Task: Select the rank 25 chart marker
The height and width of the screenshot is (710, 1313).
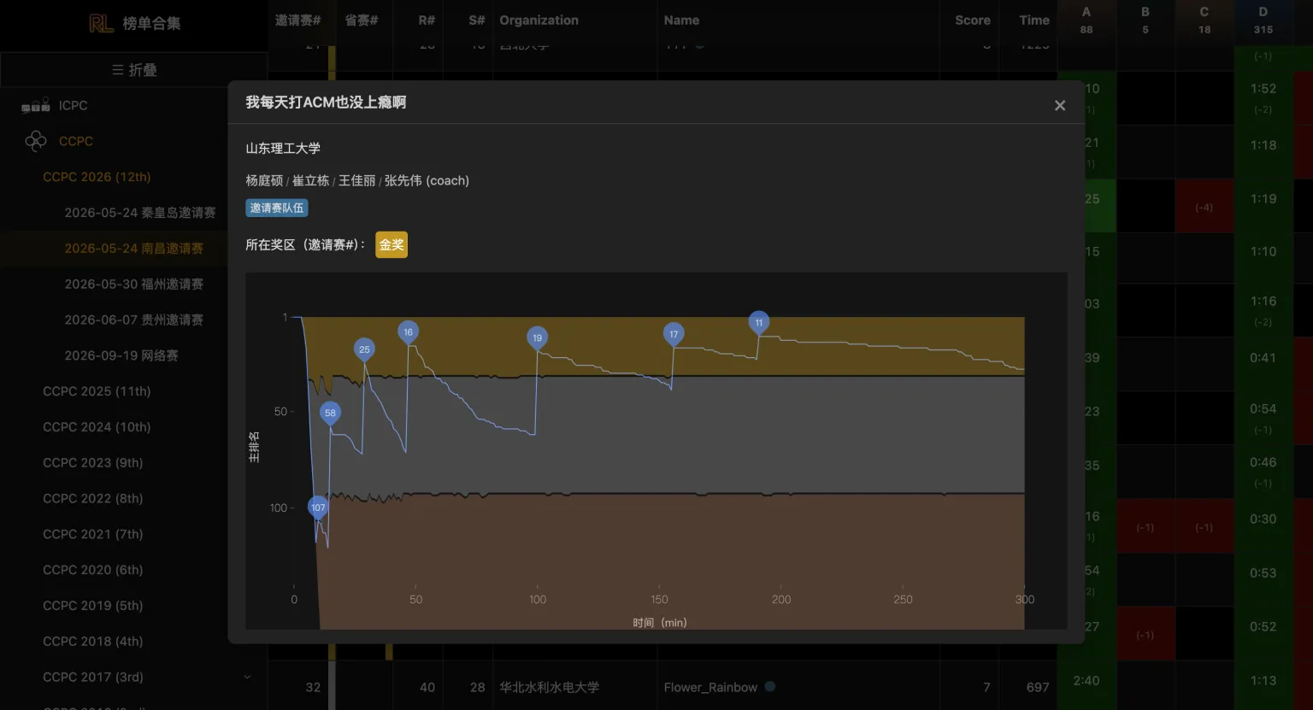Action: pyautogui.click(x=364, y=349)
